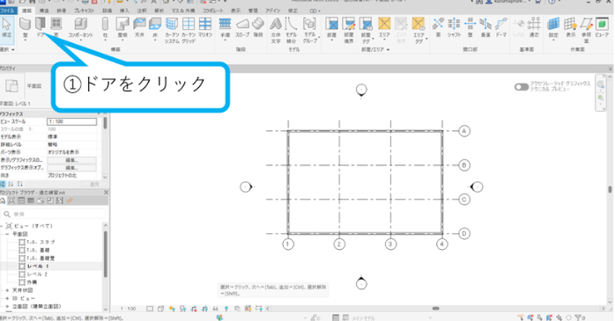The height and width of the screenshot is (321, 615).
Task: Toggle Accelerated Graphics technical preview switch
Action: coord(522,87)
